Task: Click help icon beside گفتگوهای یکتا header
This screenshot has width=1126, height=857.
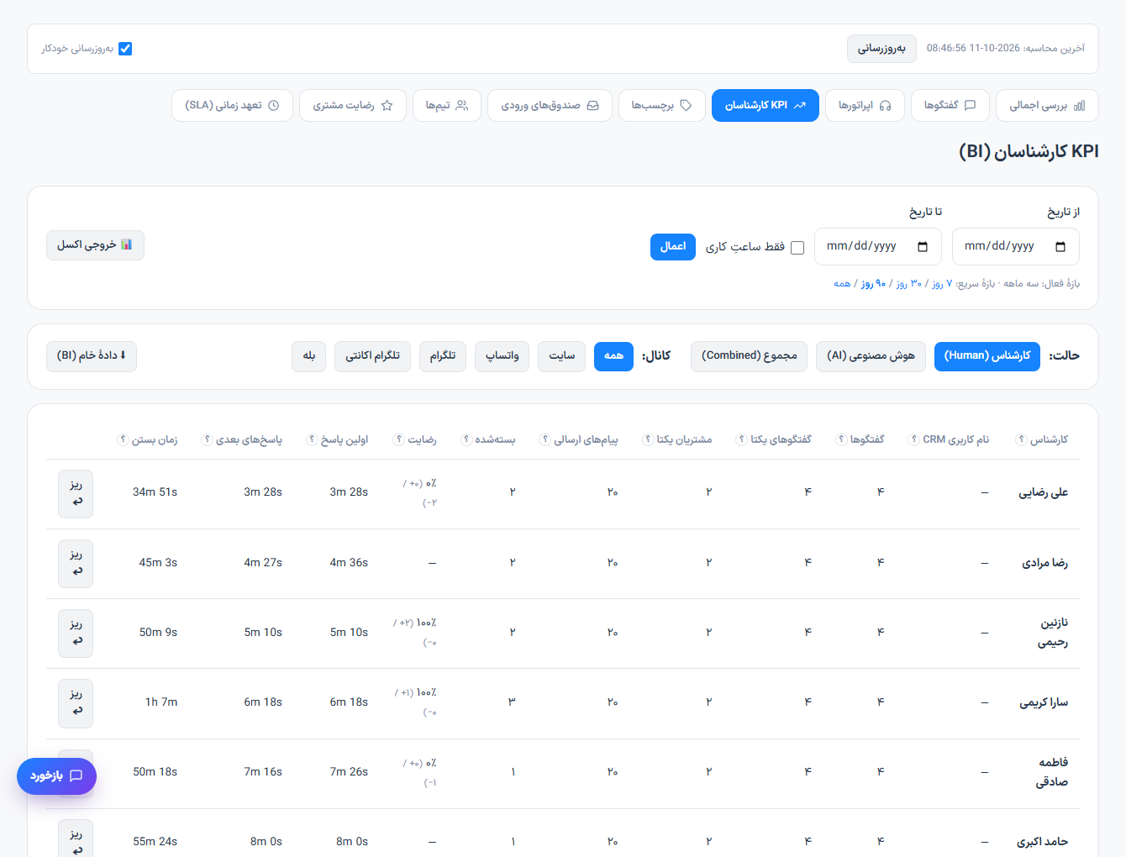Action: click(x=741, y=439)
